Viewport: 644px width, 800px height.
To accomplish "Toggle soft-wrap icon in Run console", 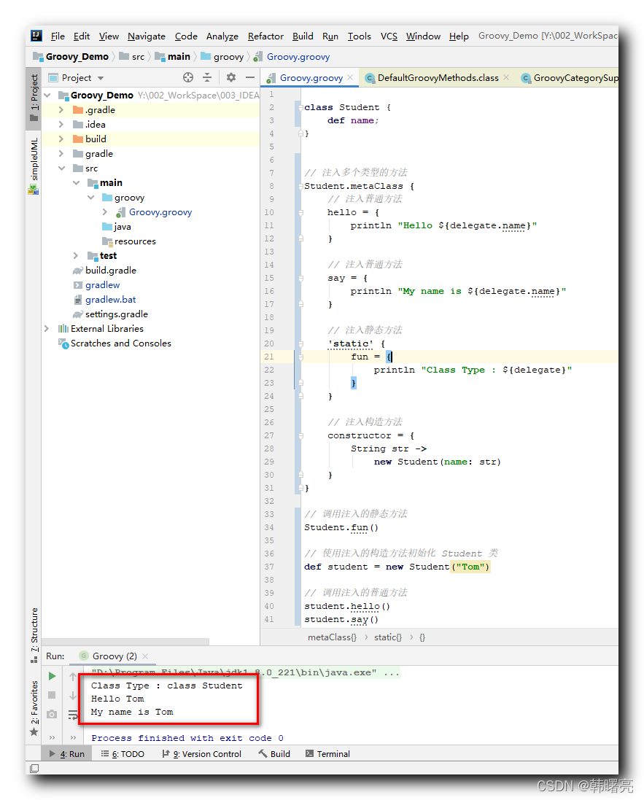I will (73, 715).
